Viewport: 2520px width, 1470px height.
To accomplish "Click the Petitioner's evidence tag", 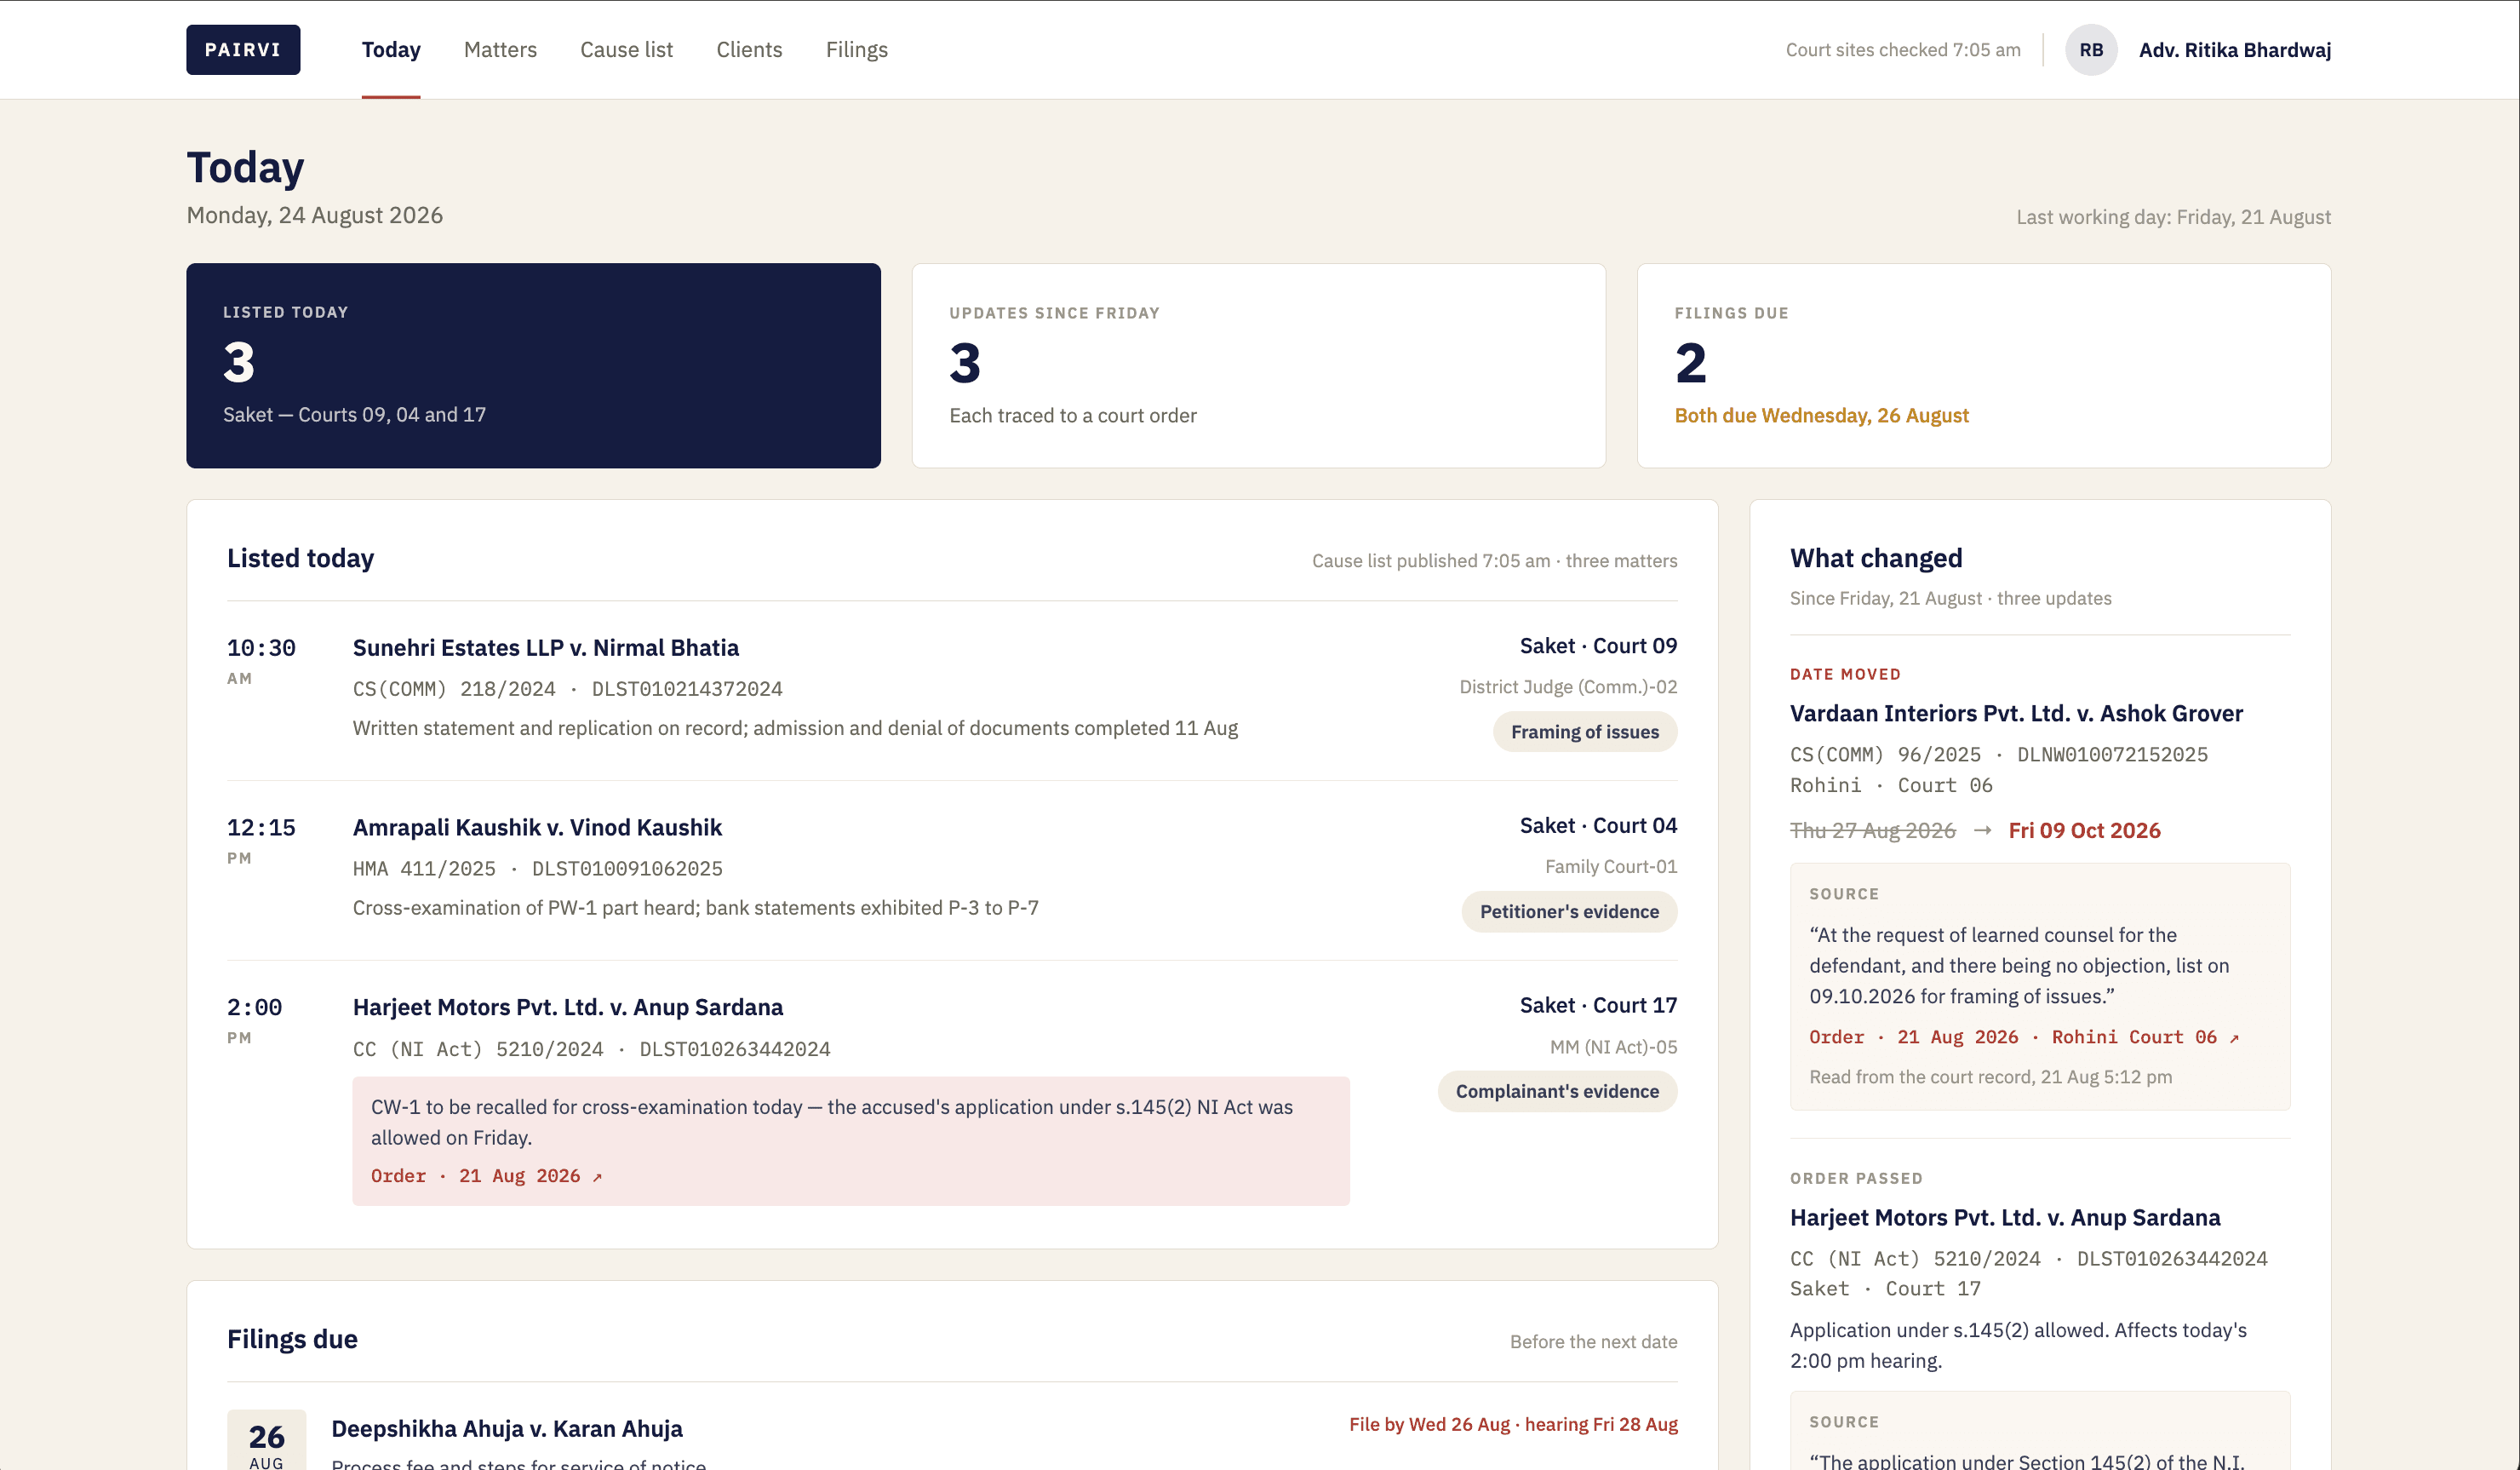I will pyautogui.click(x=1569, y=911).
